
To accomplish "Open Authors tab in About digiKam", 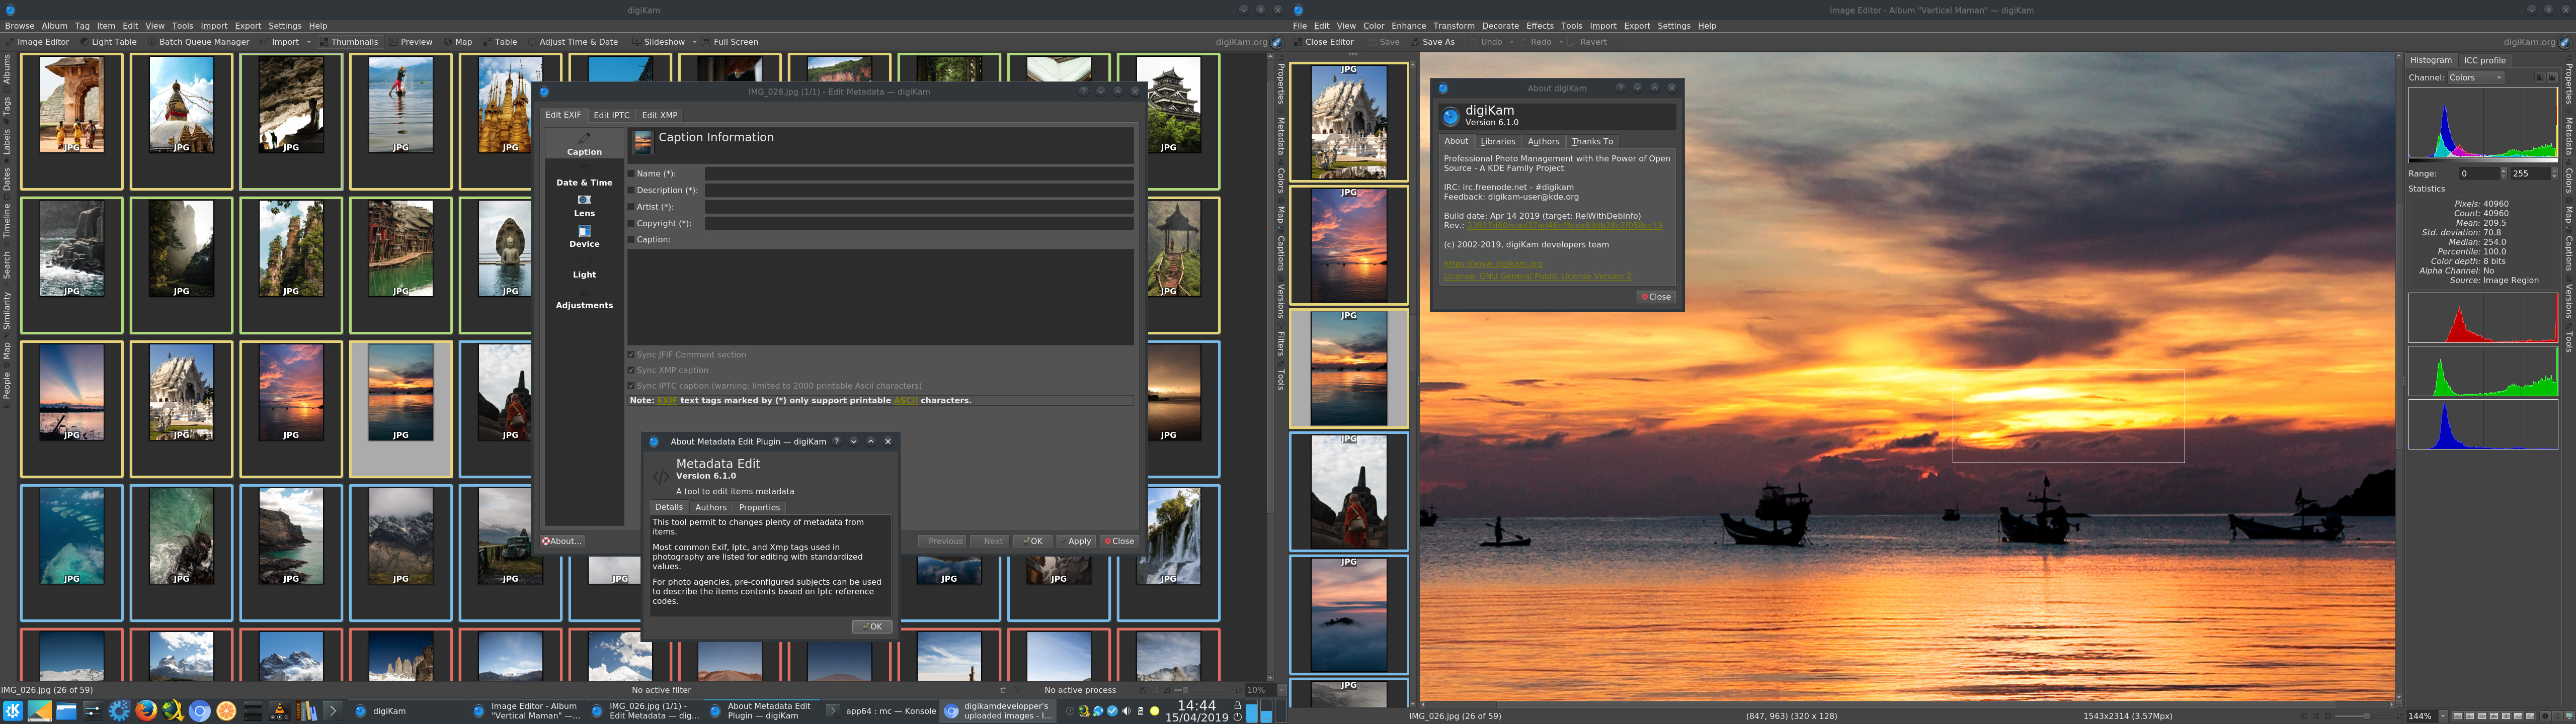I will click(1543, 142).
